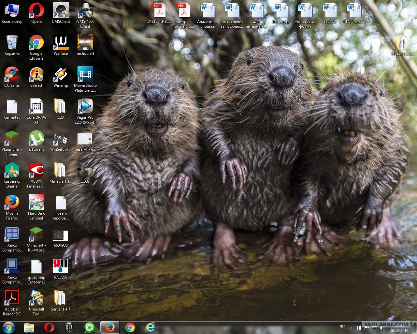Switch to Firefox in the taskbar
The image size is (417, 334).
[x=109, y=327]
